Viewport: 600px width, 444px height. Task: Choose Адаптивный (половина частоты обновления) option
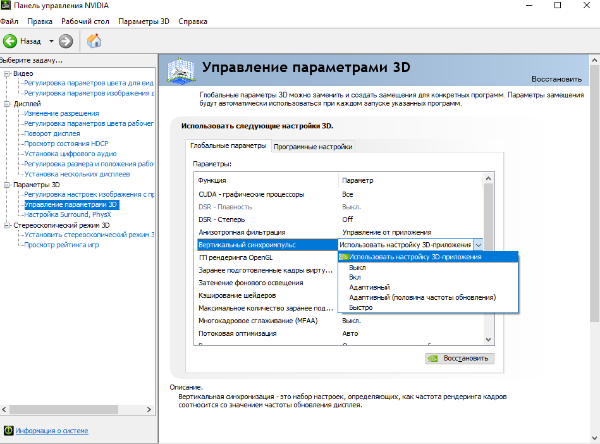tap(428, 297)
